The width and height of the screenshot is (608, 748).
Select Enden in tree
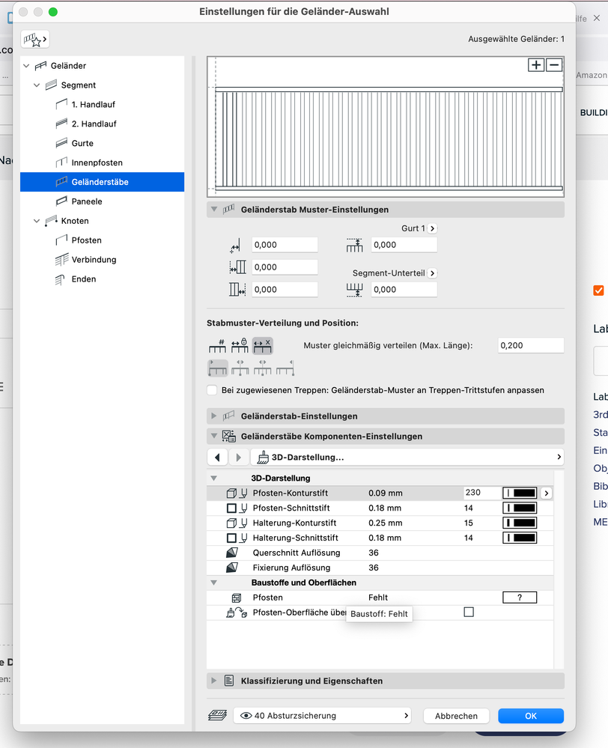pyautogui.click(x=84, y=279)
